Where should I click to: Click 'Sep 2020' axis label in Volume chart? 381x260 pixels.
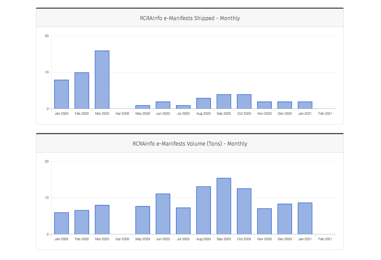click(x=224, y=239)
